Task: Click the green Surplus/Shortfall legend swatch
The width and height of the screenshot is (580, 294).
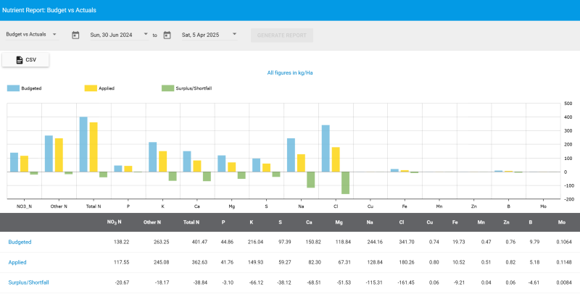Action: click(x=167, y=88)
